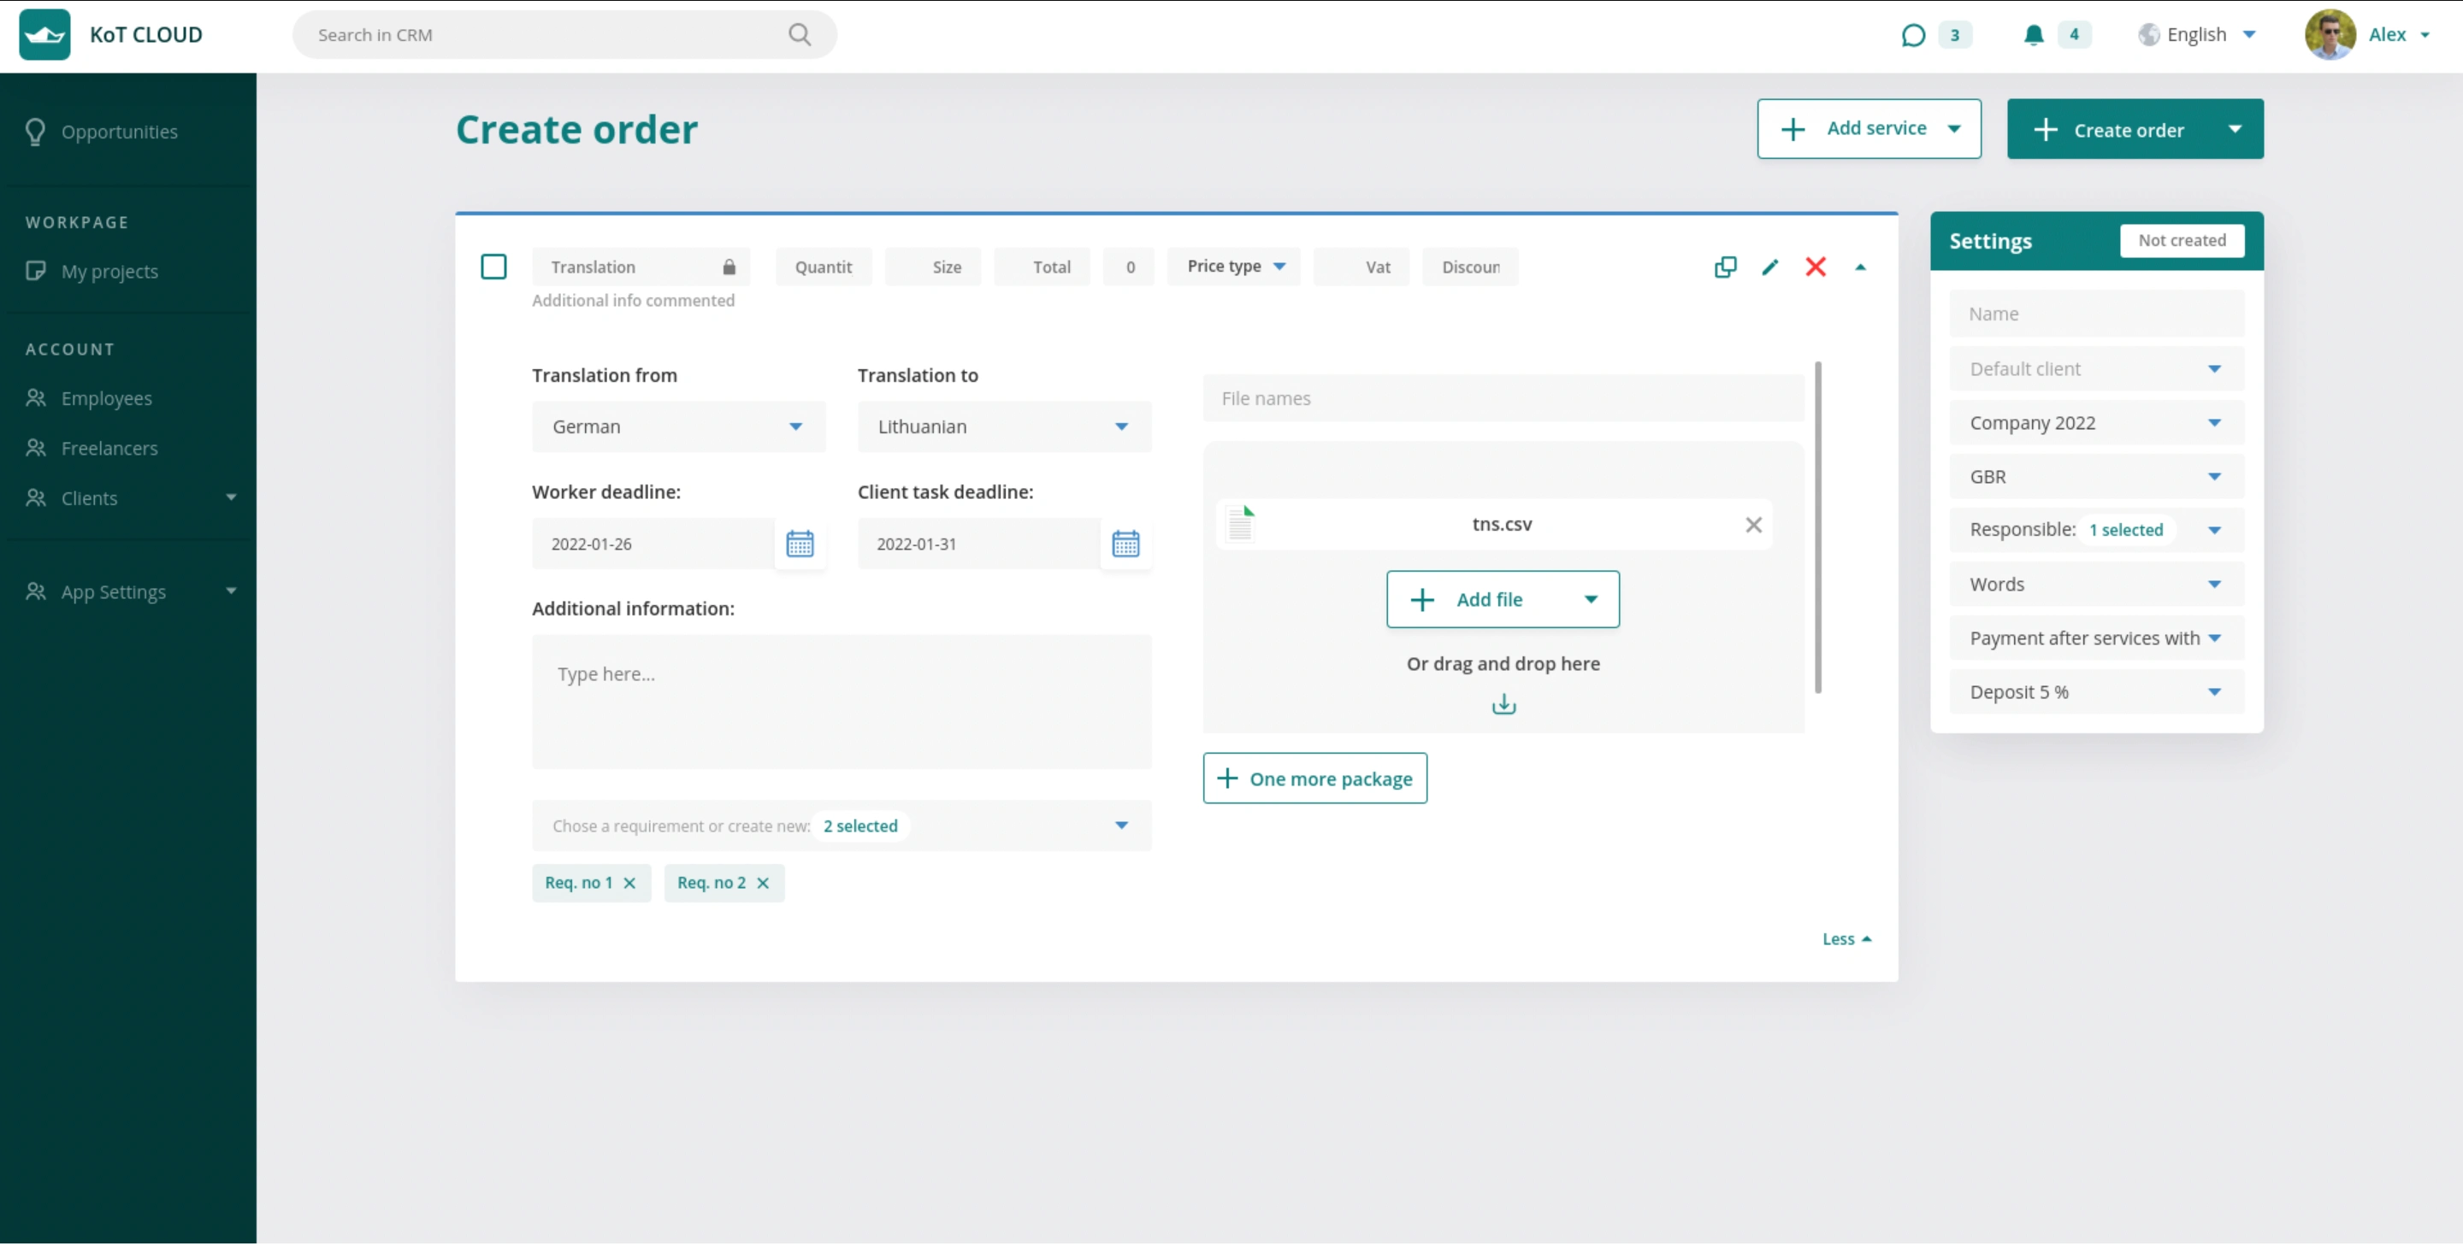Remove the Req. no 2 tag
This screenshot has height=1246, width=2463.
pos(762,884)
